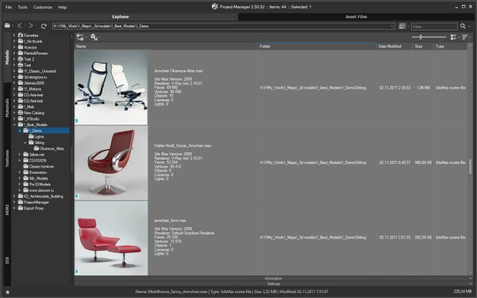Select the red Walter Knoll armchair thumbnail
The width and height of the screenshot is (477, 298).
pyautogui.click(x=111, y=162)
